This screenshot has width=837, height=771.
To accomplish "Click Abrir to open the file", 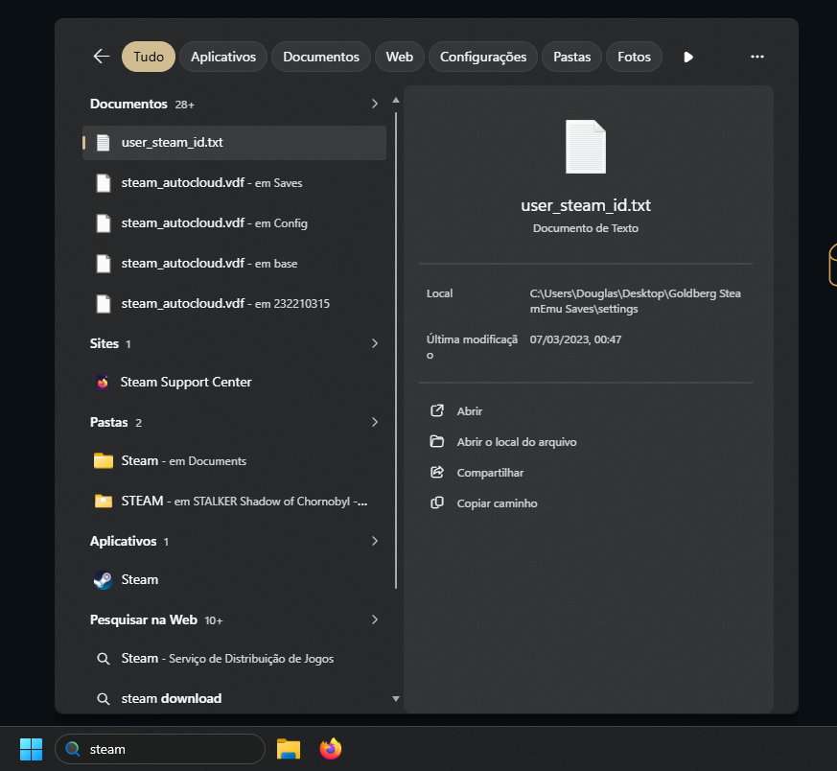I will tap(469, 411).
